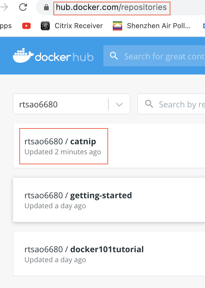Viewport: 205px width, 288px height.
Task: Click Updated a day ago under getting-started
Action: point(55,206)
